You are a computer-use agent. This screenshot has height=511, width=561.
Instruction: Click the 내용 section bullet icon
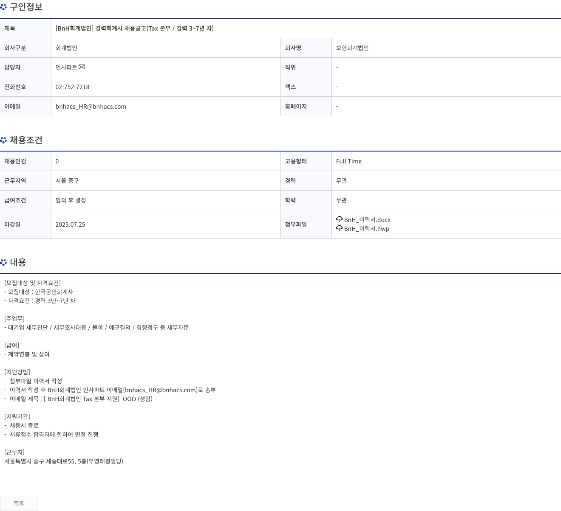click(x=3, y=262)
